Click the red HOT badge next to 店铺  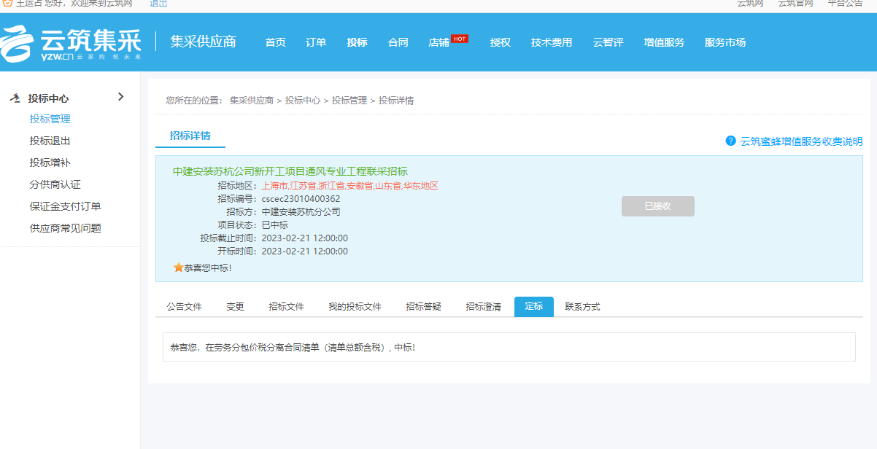pyautogui.click(x=460, y=39)
